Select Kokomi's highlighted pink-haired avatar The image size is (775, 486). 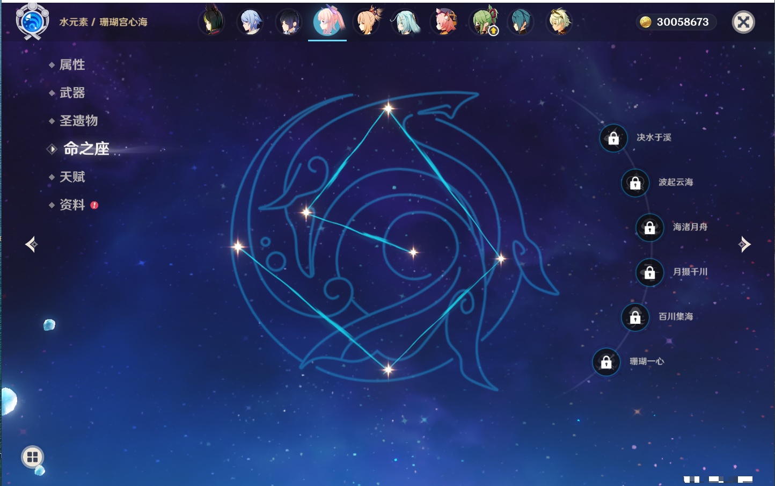(327, 21)
